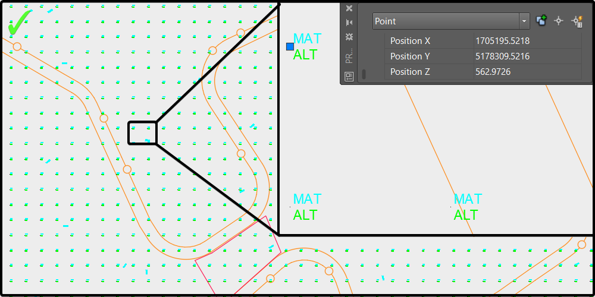Select the Position X property label

[430, 41]
